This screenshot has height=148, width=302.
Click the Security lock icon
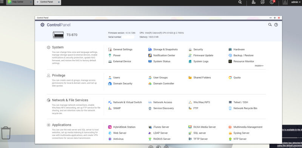(190, 49)
